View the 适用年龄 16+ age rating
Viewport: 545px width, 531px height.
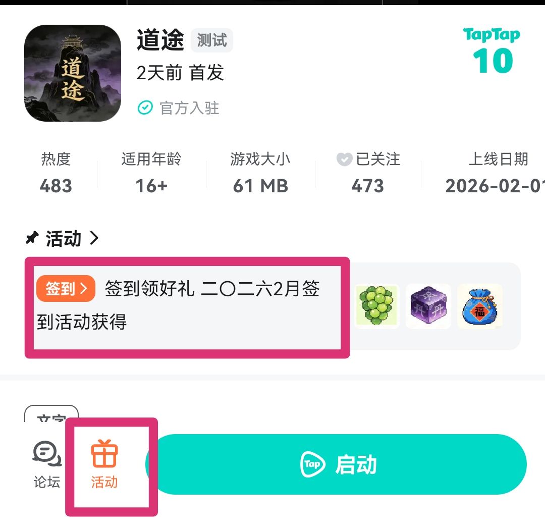point(151,173)
